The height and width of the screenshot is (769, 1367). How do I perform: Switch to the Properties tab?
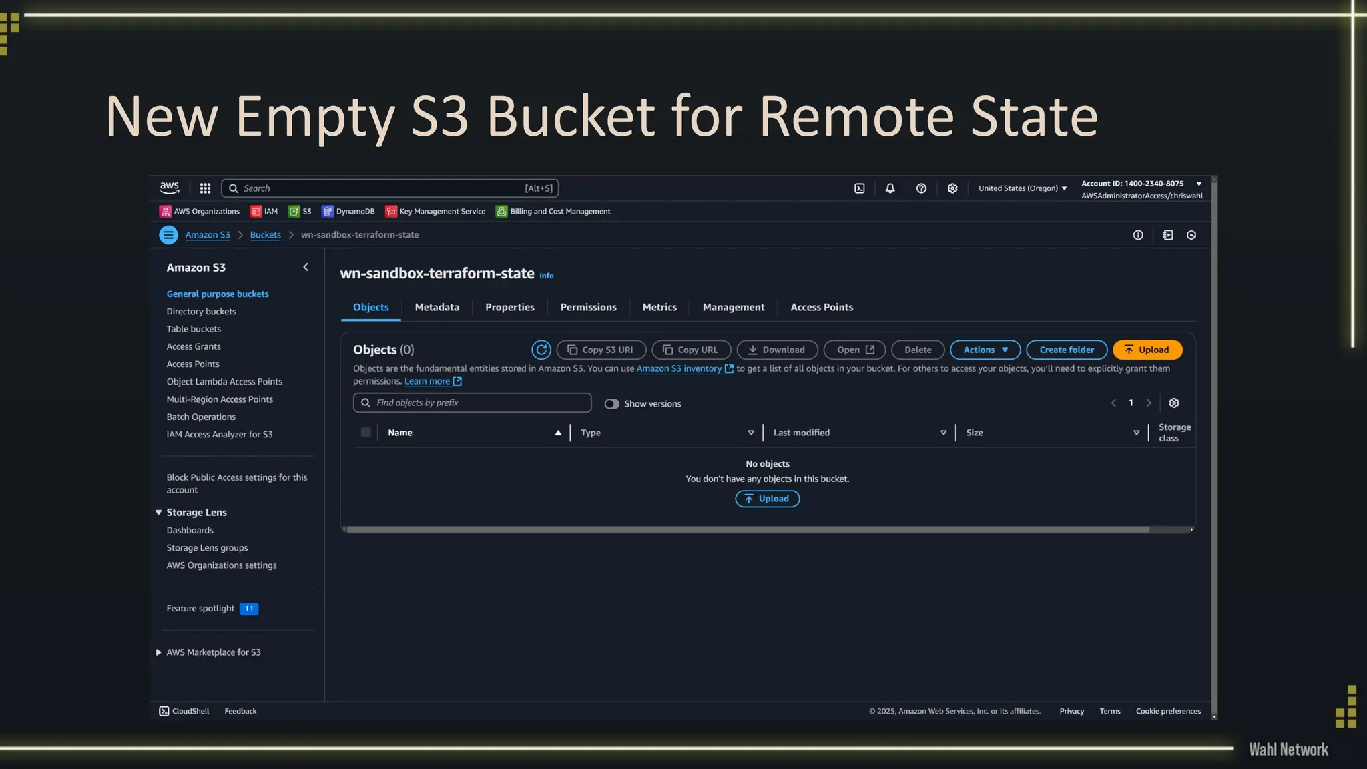(x=510, y=307)
